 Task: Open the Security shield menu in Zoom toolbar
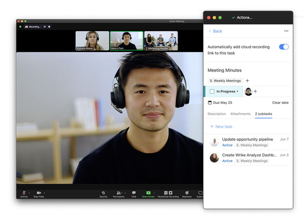(103, 194)
